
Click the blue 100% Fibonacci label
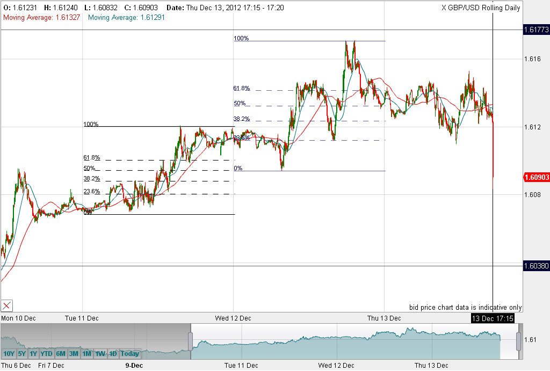point(241,38)
